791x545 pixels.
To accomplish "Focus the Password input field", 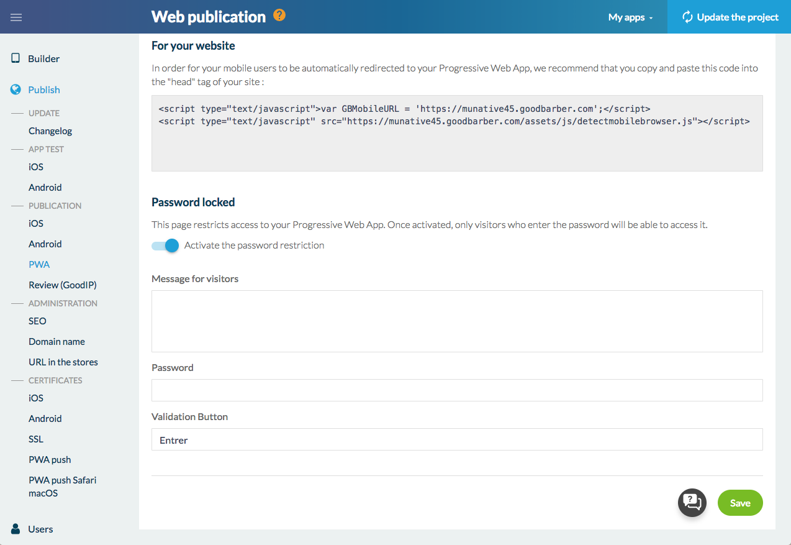I will pyautogui.click(x=456, y=390).
